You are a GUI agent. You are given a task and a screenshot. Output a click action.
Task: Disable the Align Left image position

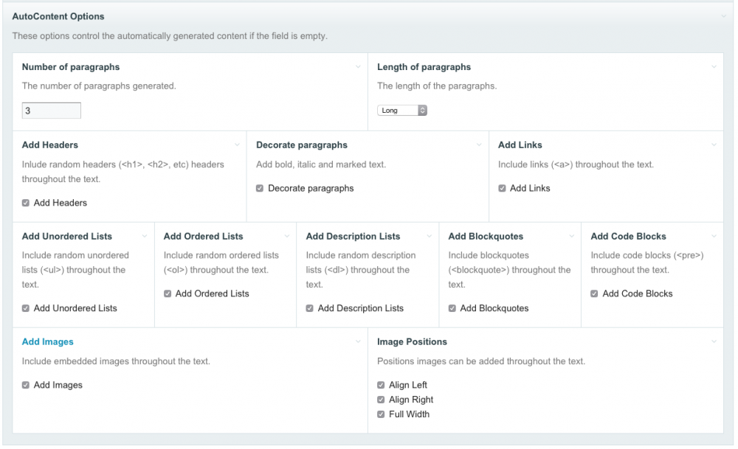381,385
